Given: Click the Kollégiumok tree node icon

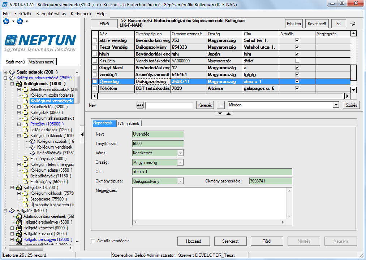Looking at the screenshot, I should pos(19,84).
